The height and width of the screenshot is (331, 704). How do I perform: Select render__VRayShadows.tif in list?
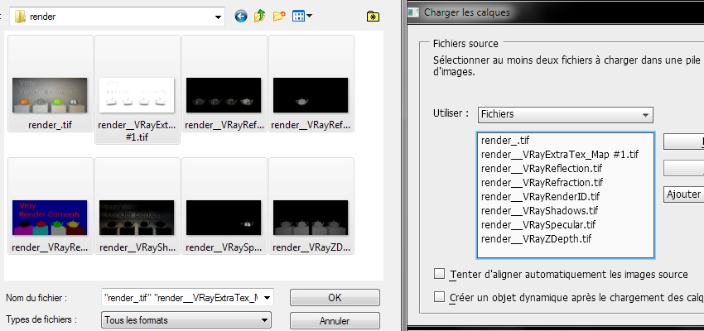(x=540, y=210)
